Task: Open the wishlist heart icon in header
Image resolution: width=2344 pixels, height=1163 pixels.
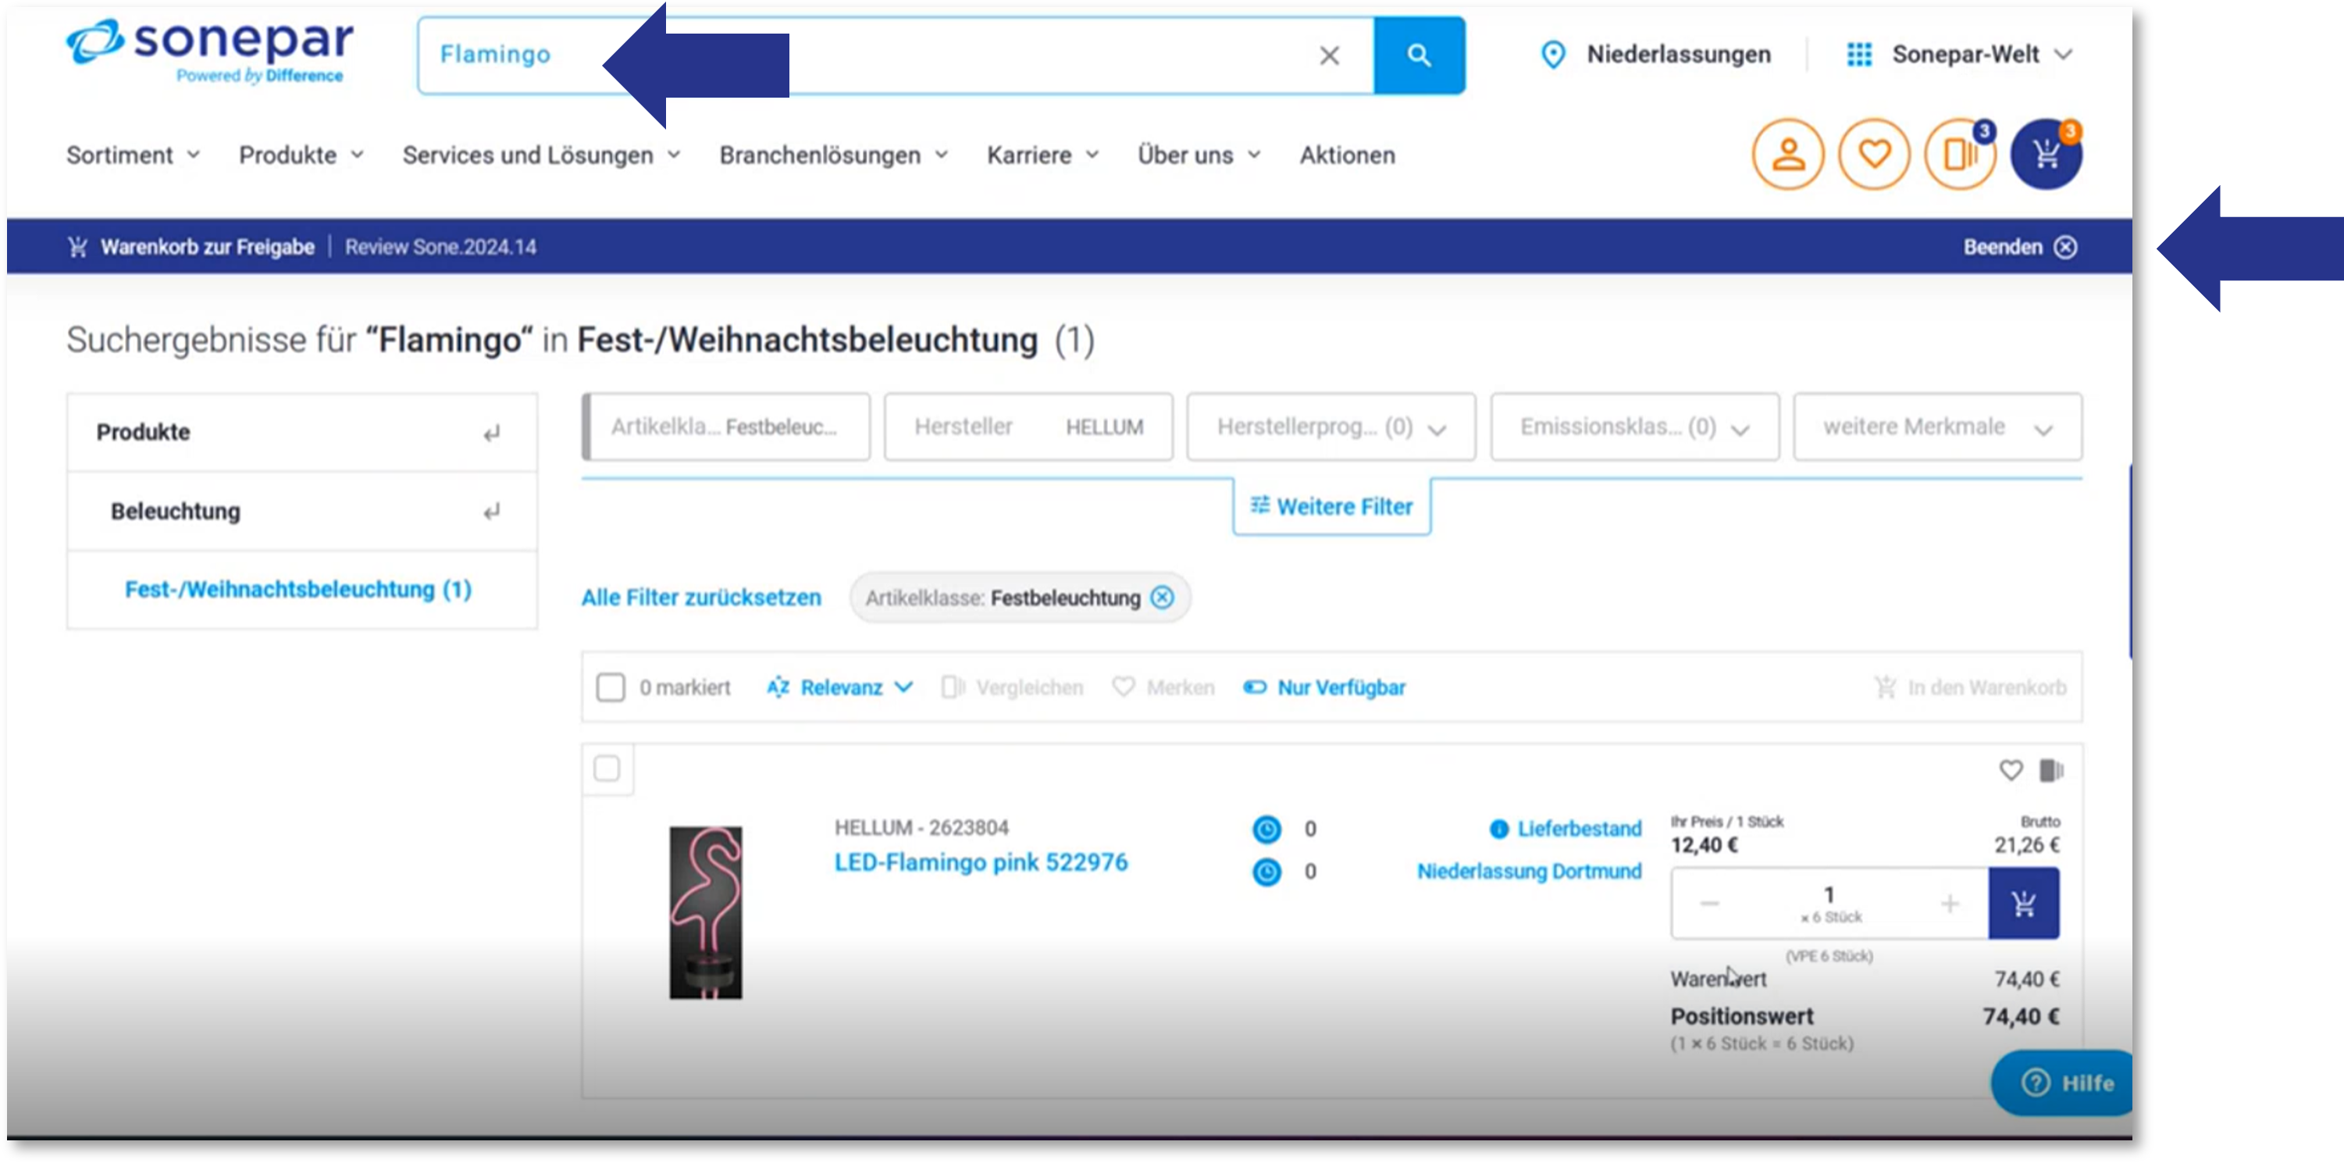Action: point(1874,154)
